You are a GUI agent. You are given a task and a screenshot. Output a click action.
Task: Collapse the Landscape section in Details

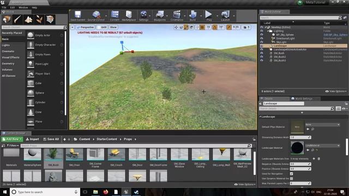click(x=261, y=117)
